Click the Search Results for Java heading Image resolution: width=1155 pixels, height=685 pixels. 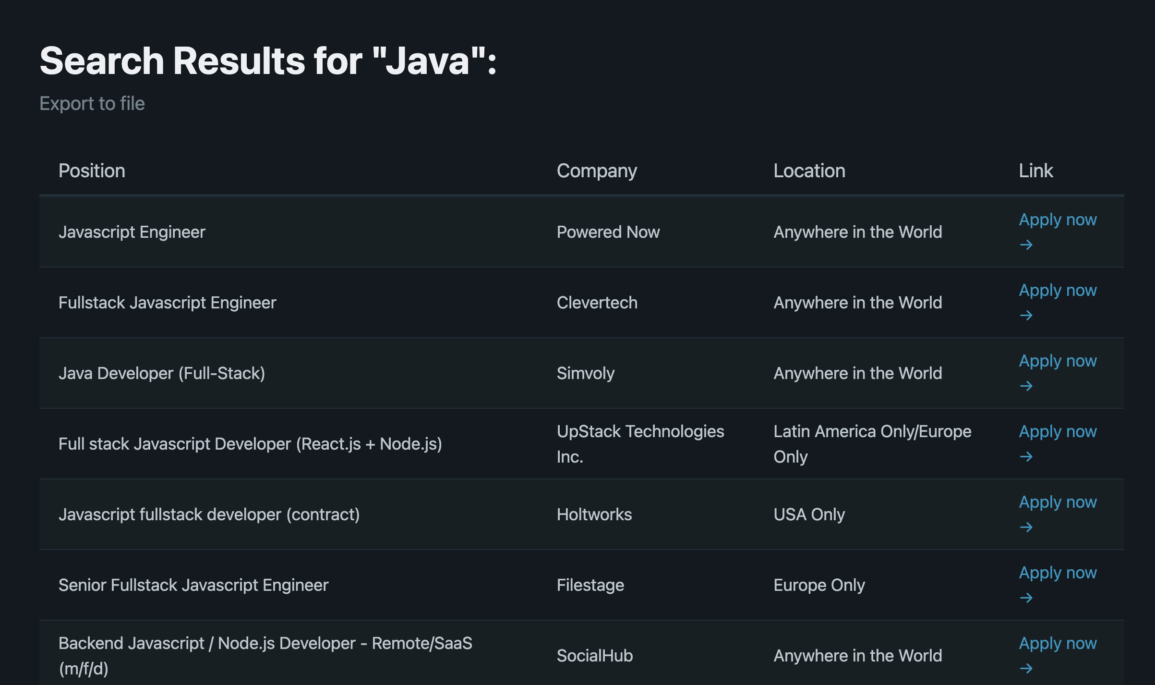tap(268, 61)
